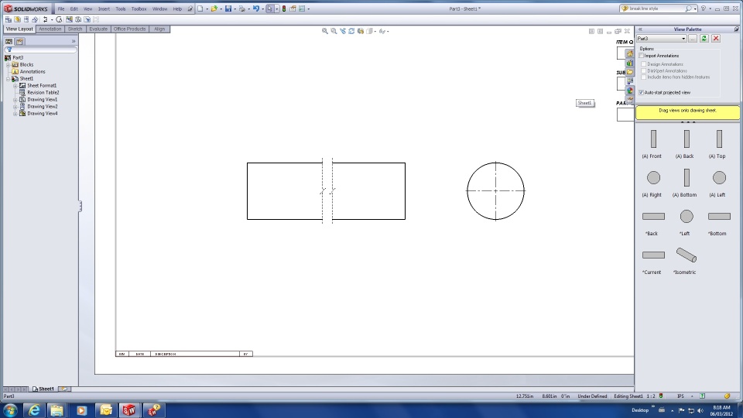Click the Print icon

(242, 9)
